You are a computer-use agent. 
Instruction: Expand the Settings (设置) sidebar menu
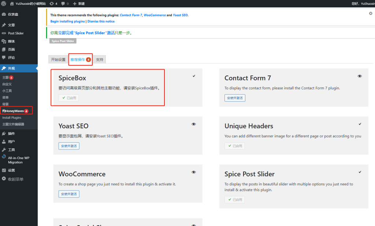tap(11, 170)
